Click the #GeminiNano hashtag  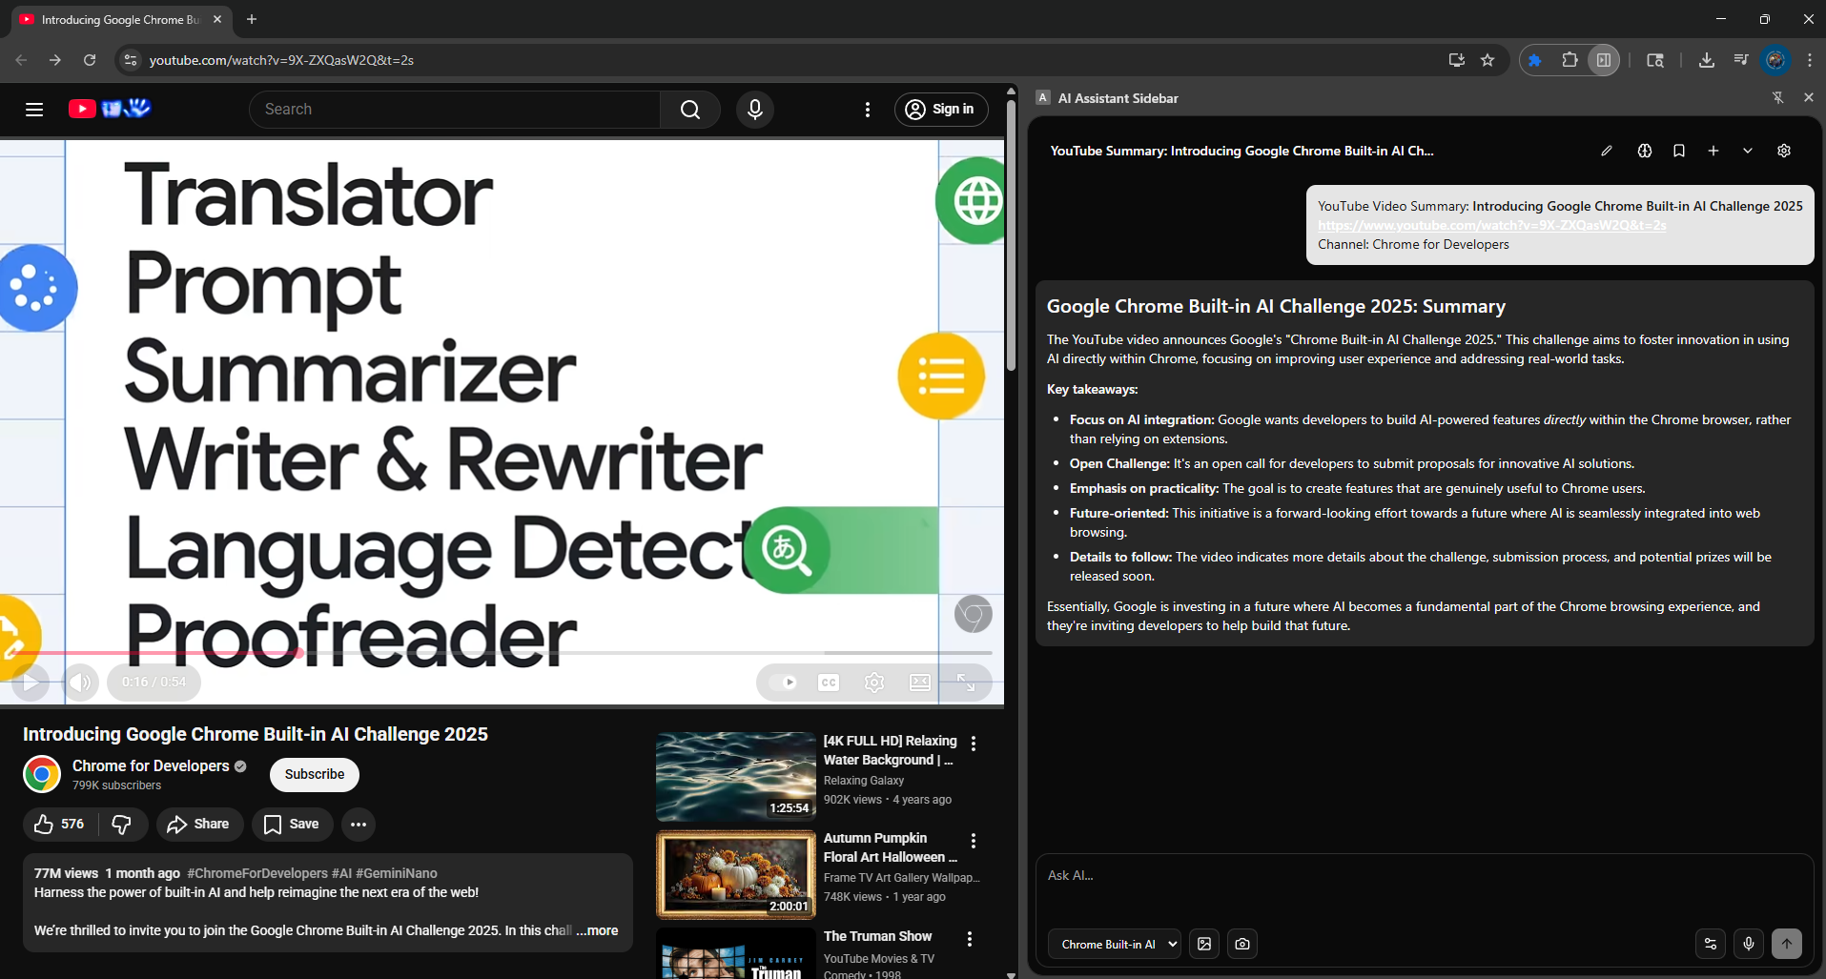[x=397, y=873]
